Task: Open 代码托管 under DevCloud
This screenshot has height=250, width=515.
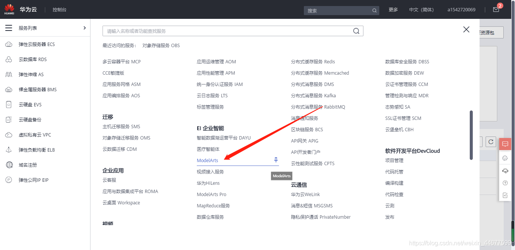Action: click(394, 172)
